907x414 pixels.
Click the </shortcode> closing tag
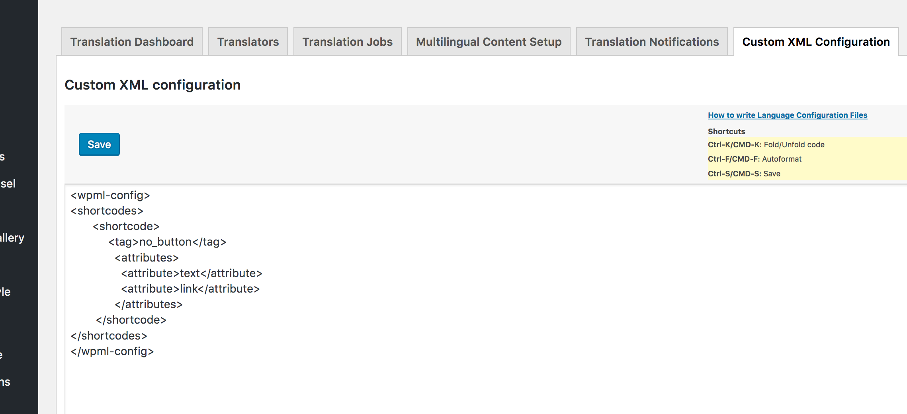coord(131,320)
